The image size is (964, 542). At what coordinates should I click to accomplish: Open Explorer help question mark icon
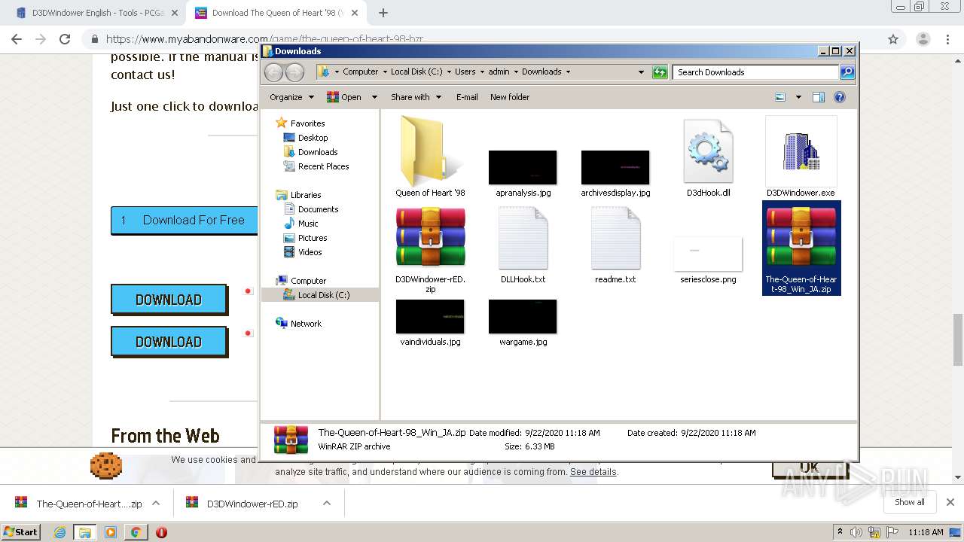[840, 97]
